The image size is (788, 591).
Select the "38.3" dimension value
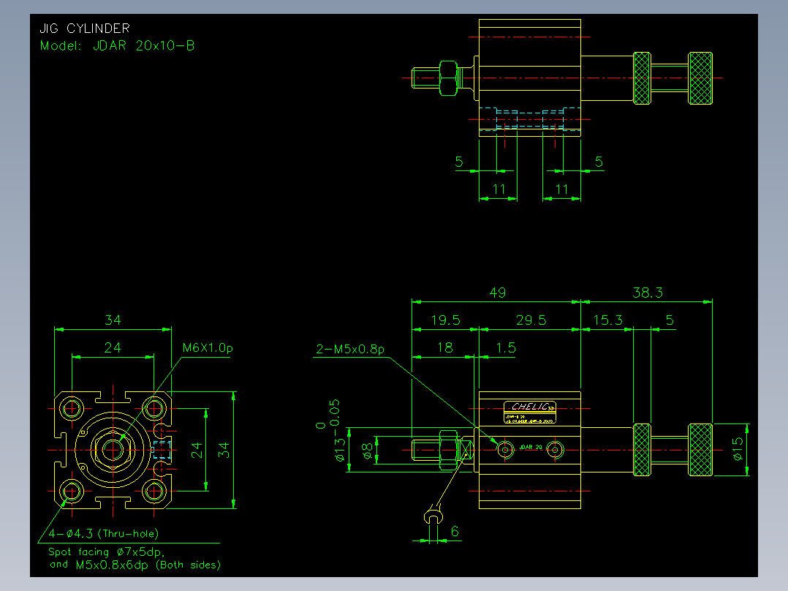(648, 293)
